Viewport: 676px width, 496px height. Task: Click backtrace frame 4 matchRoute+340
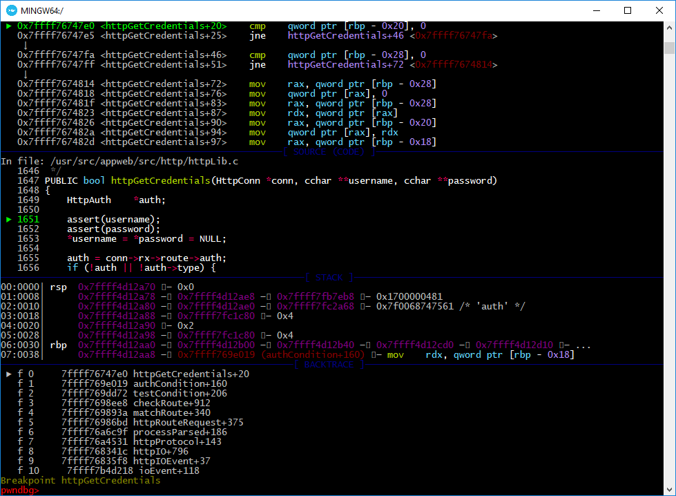coord(114,413)
